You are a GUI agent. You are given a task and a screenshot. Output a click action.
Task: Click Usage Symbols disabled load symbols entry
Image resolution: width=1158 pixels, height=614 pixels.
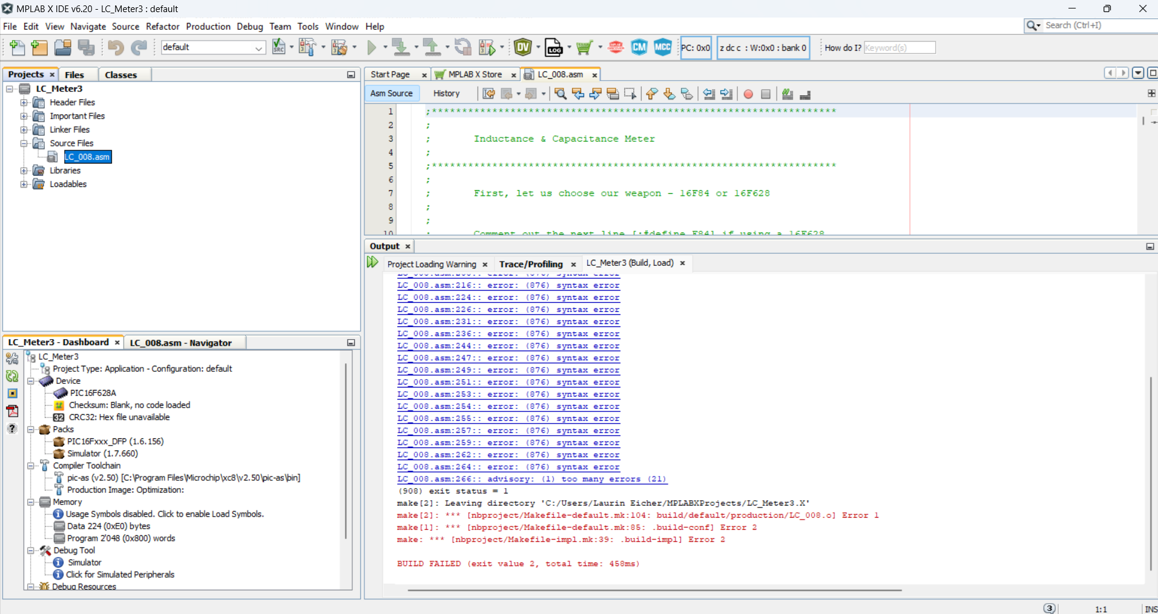(x=165, y=514)
